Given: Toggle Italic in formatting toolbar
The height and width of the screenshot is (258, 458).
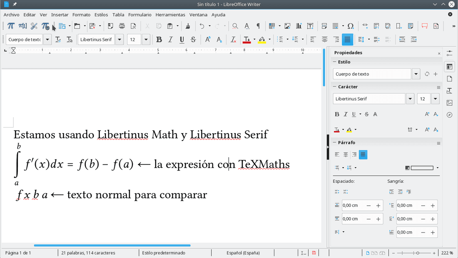Looking at the screenshot, I should tap(170, 40).
